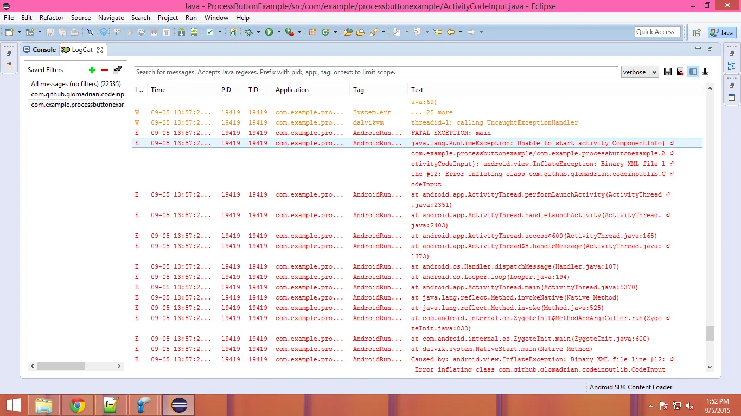Expand the External Tools dropdown arrow
Screen dimensions: 741x416
tap(299, 32)
